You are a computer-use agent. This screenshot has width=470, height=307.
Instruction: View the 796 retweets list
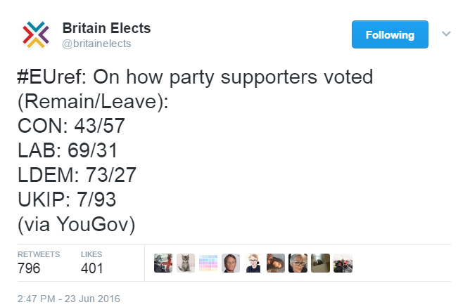click(29, 268)
